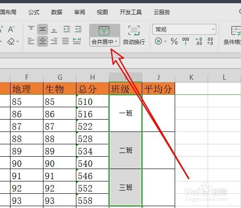Image resolution: width=241 pixels, height=208 pixels.
Task: Open the 面布局 page layout tab
Action: (8, 12)
